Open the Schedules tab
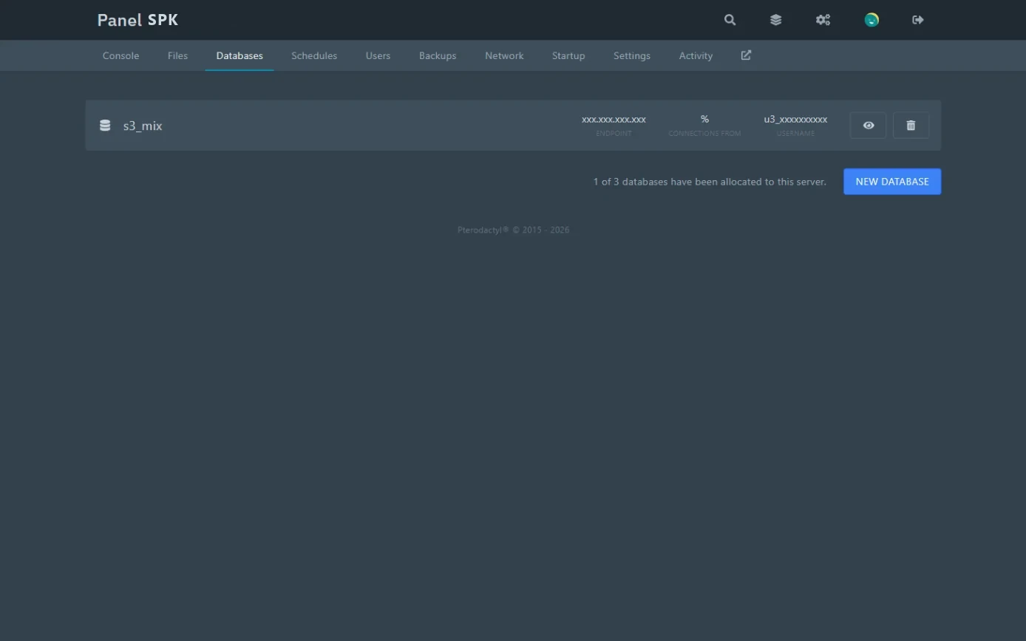Image resolution: width=1026 pixels, height=641 pixels. click(x=314, y=55)
